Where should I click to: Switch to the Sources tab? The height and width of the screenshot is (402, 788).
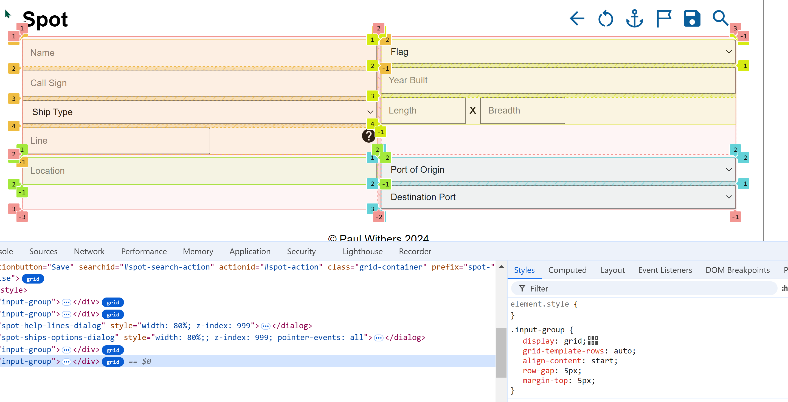tap(43, 251)
